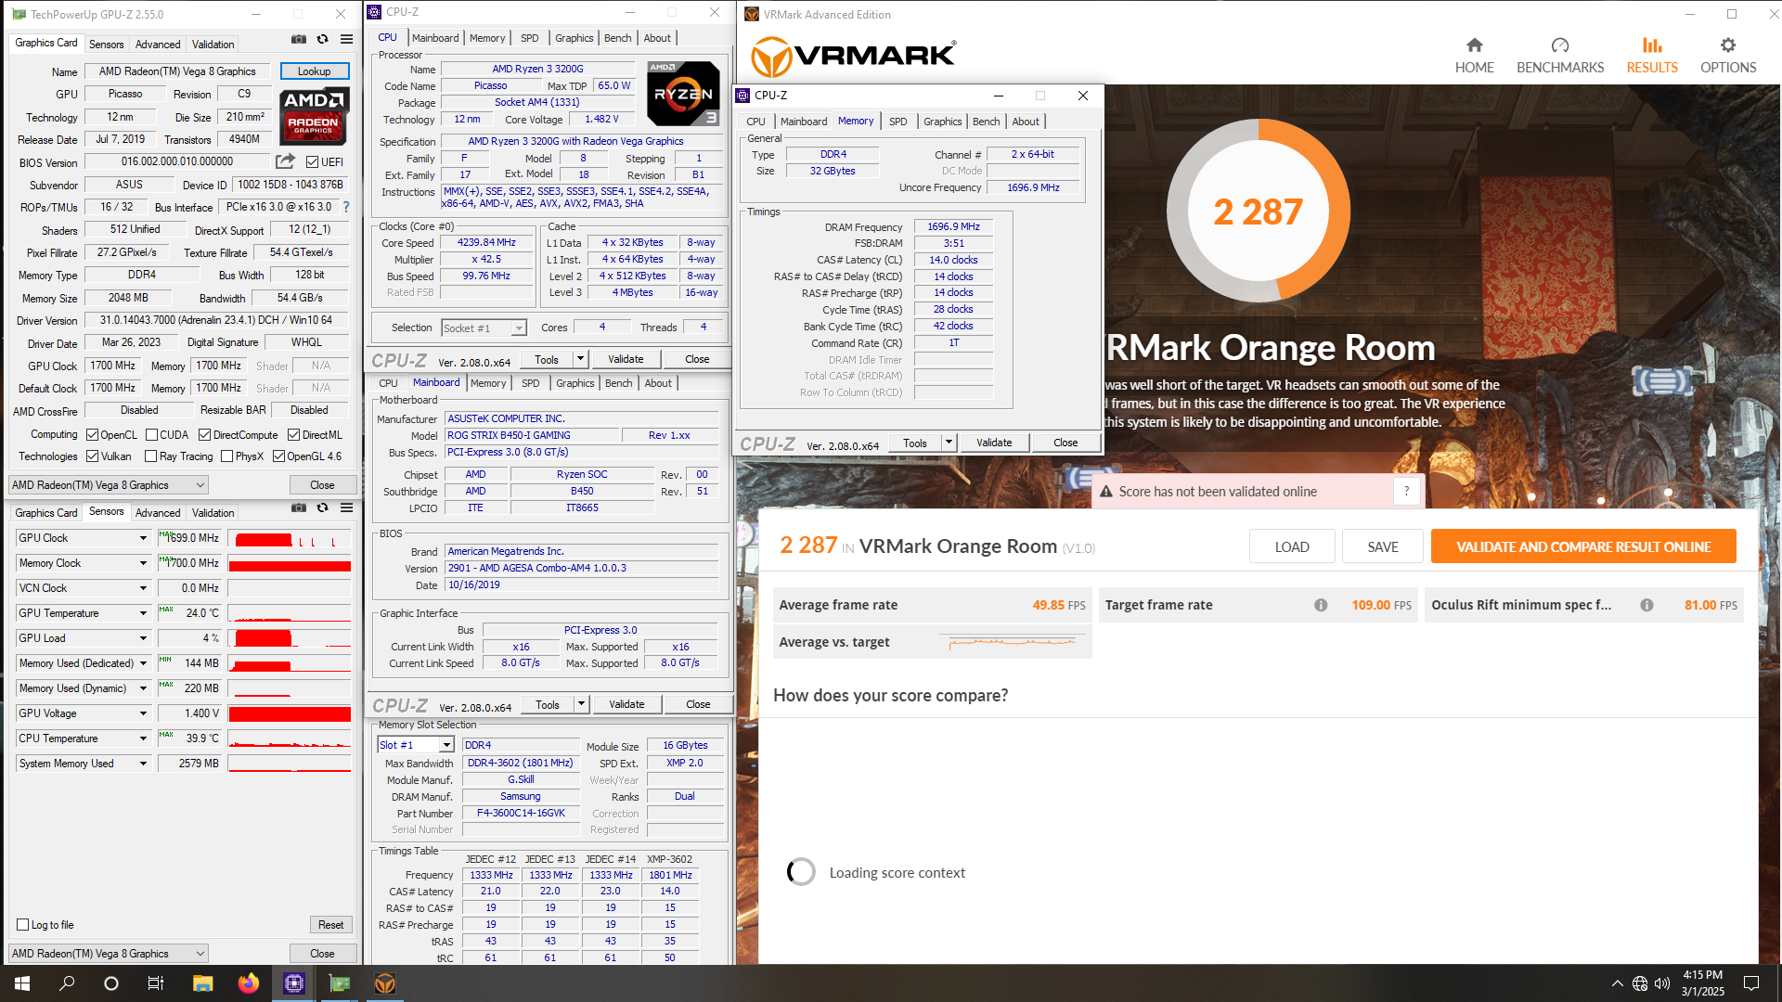Toggle the Ray Tracing checkbox

(150, 456)
